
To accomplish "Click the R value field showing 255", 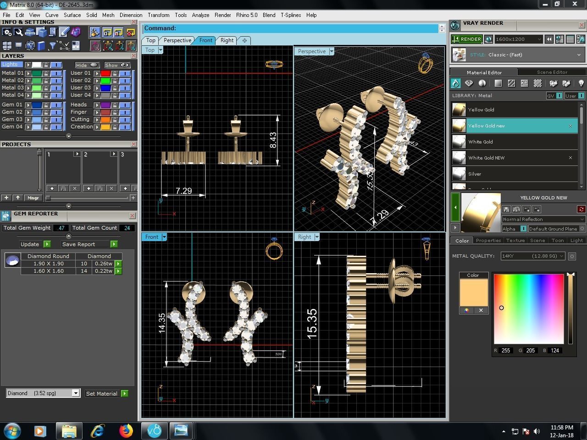I will point(506,351).
